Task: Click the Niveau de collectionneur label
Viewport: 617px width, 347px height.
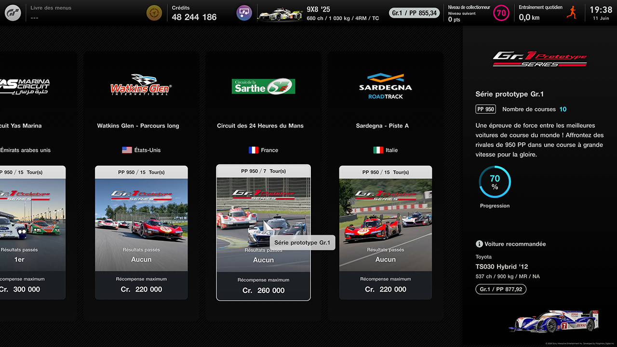Action: (x=469, y=7)
